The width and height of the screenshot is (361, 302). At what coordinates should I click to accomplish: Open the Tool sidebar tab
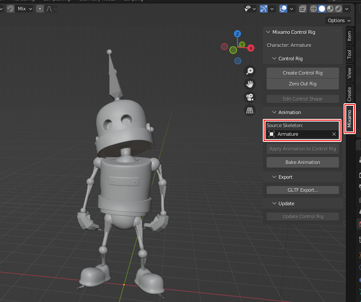349,54
